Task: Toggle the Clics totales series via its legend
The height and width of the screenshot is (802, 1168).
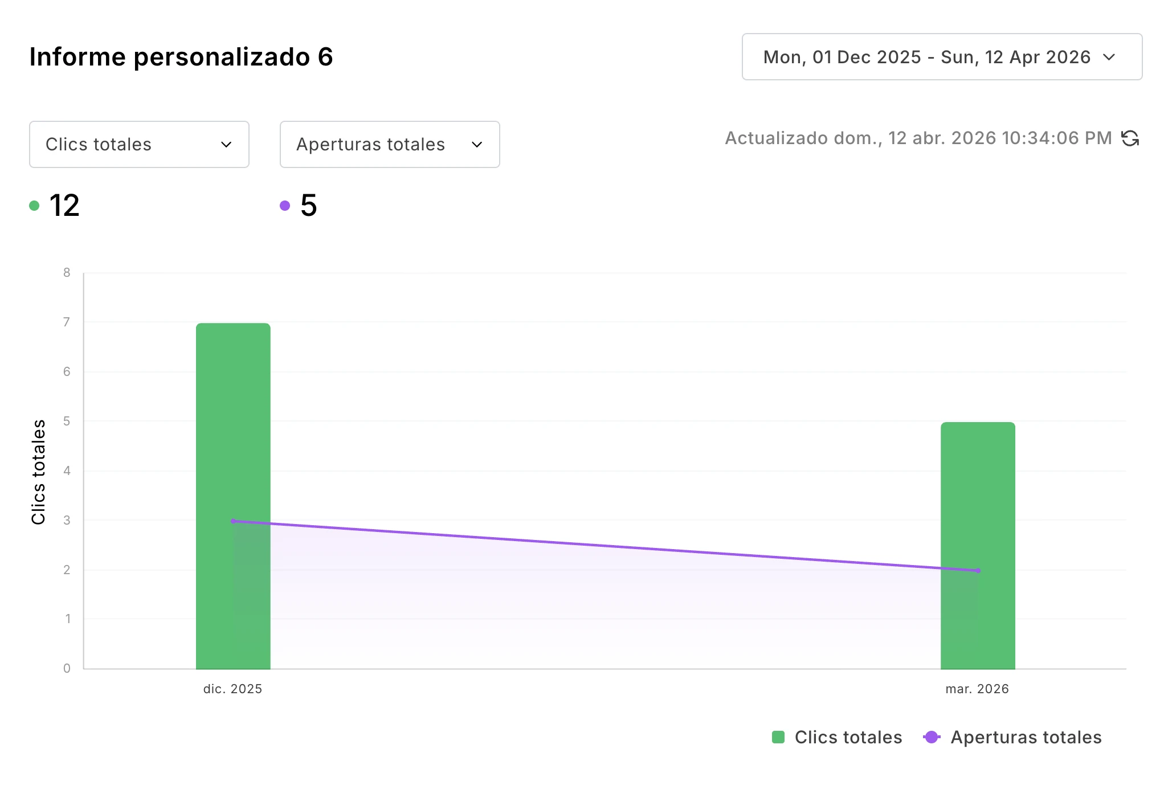Action: [x=847, y=736]
